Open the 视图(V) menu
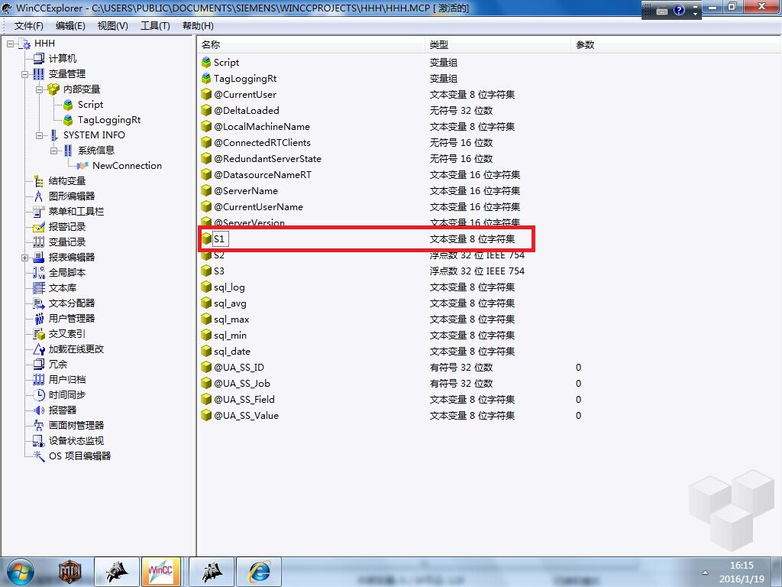782x587 pixels. [x=113, y=26]
